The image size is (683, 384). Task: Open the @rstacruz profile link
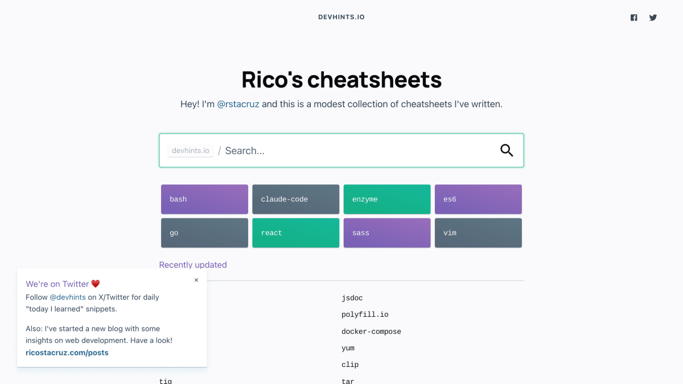[x=238, y=104]
